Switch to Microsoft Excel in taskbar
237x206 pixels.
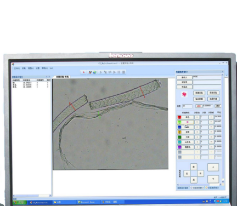click(88, 202)
